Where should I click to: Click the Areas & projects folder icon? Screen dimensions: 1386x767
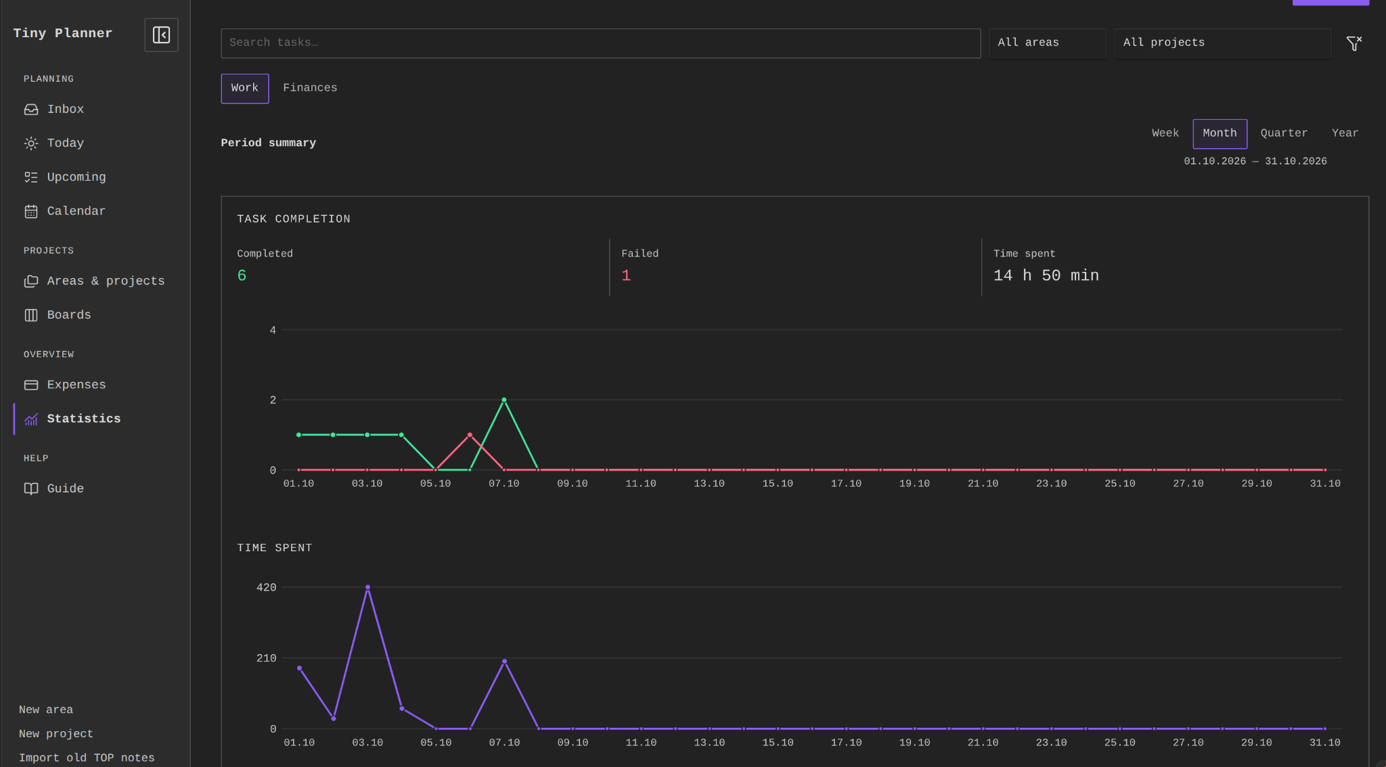[31, 281]
